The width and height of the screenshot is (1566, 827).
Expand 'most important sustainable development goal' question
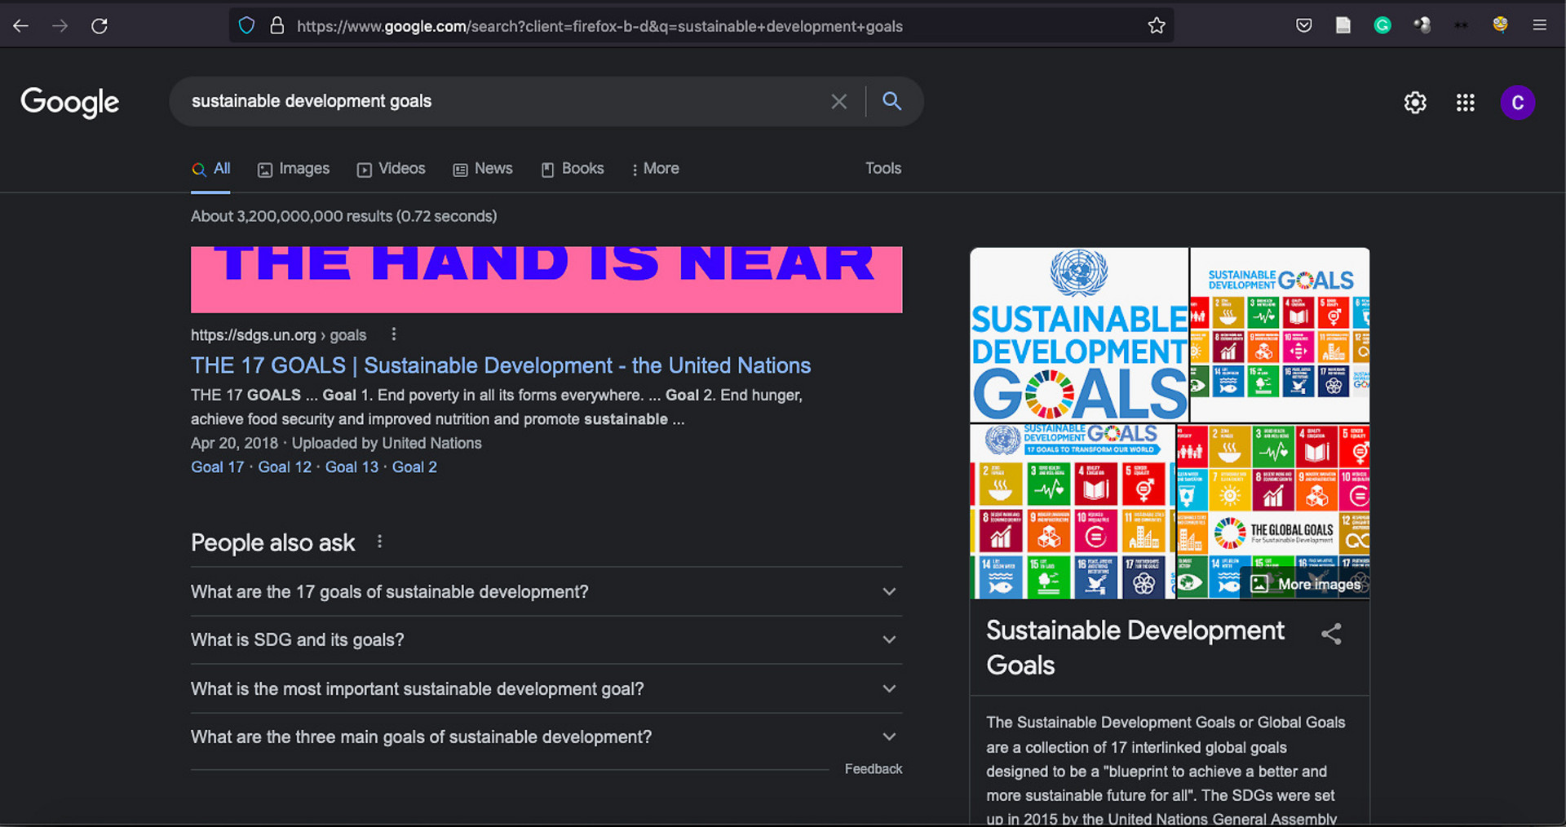(x=546, y=688)
